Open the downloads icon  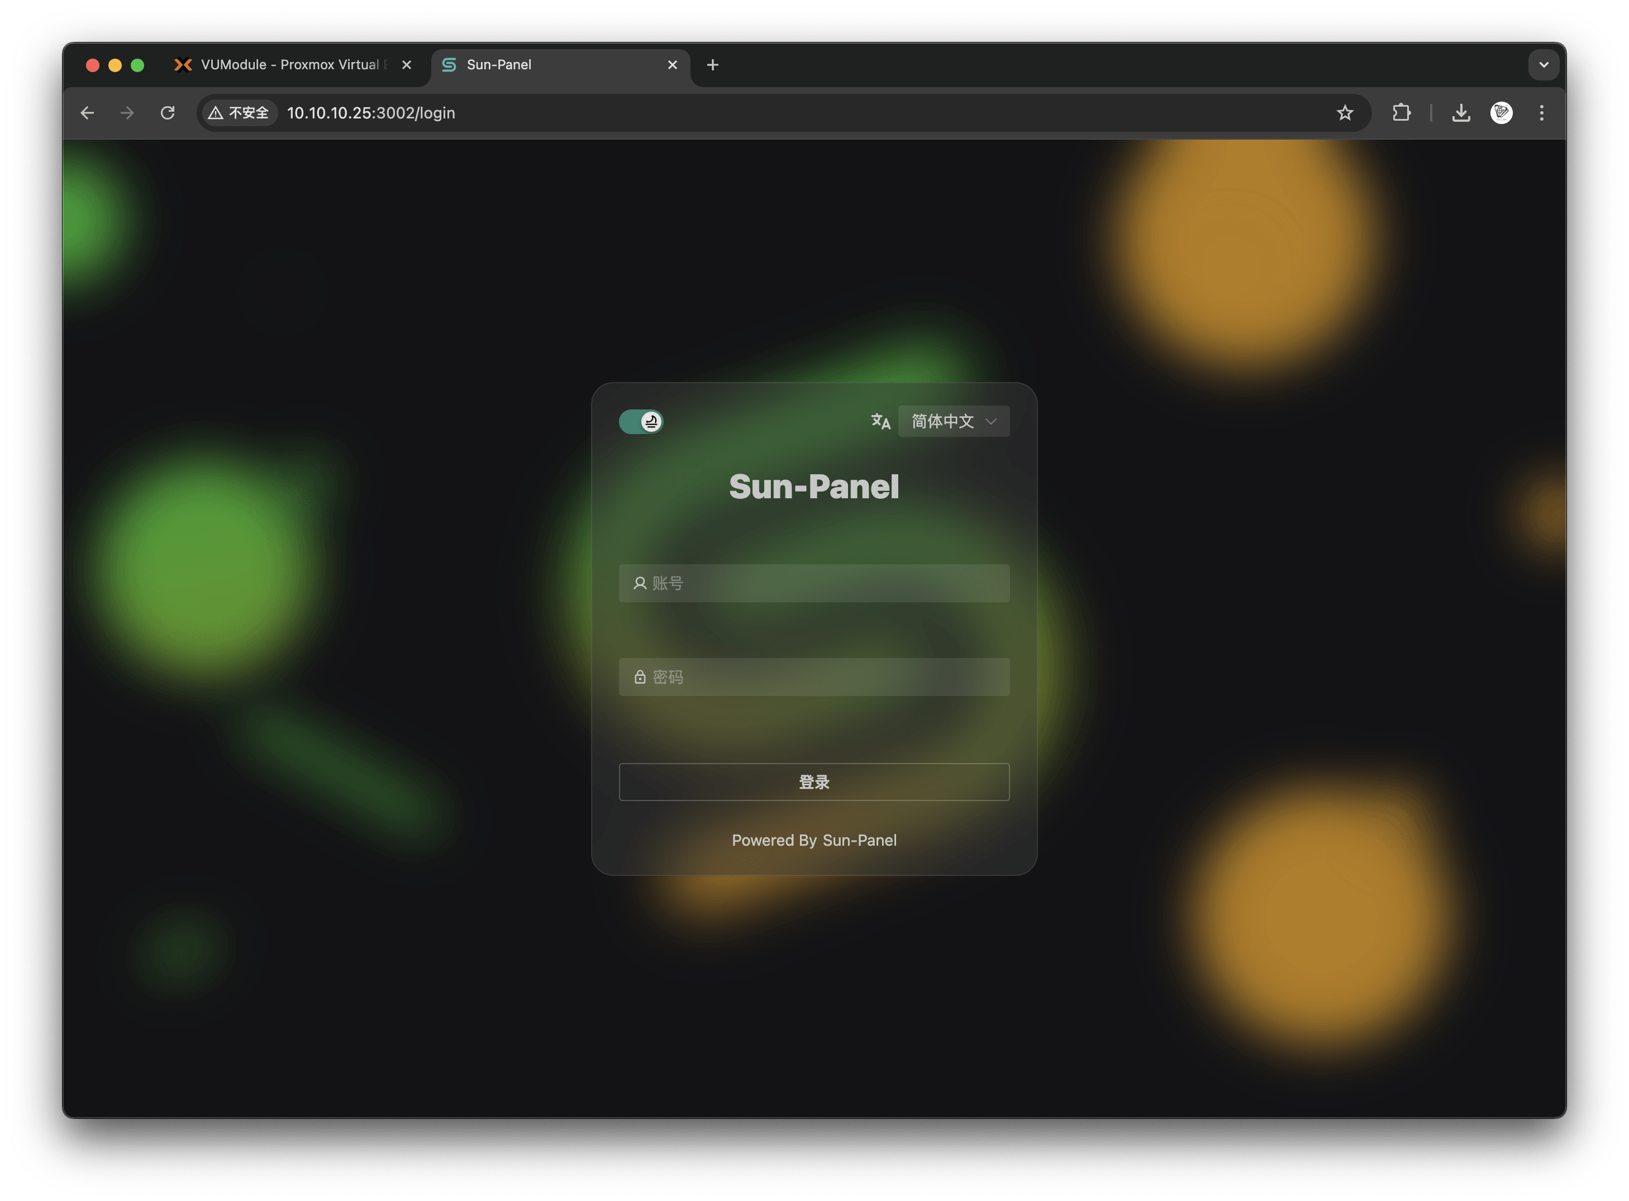coord(1460,113)
